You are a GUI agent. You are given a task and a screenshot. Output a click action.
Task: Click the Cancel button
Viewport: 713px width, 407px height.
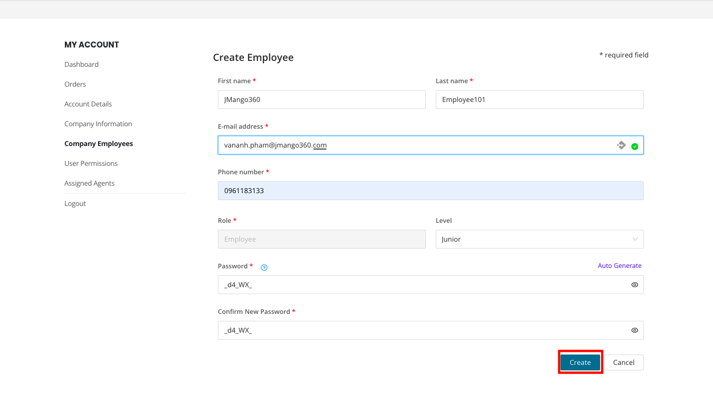click(623, 362)
